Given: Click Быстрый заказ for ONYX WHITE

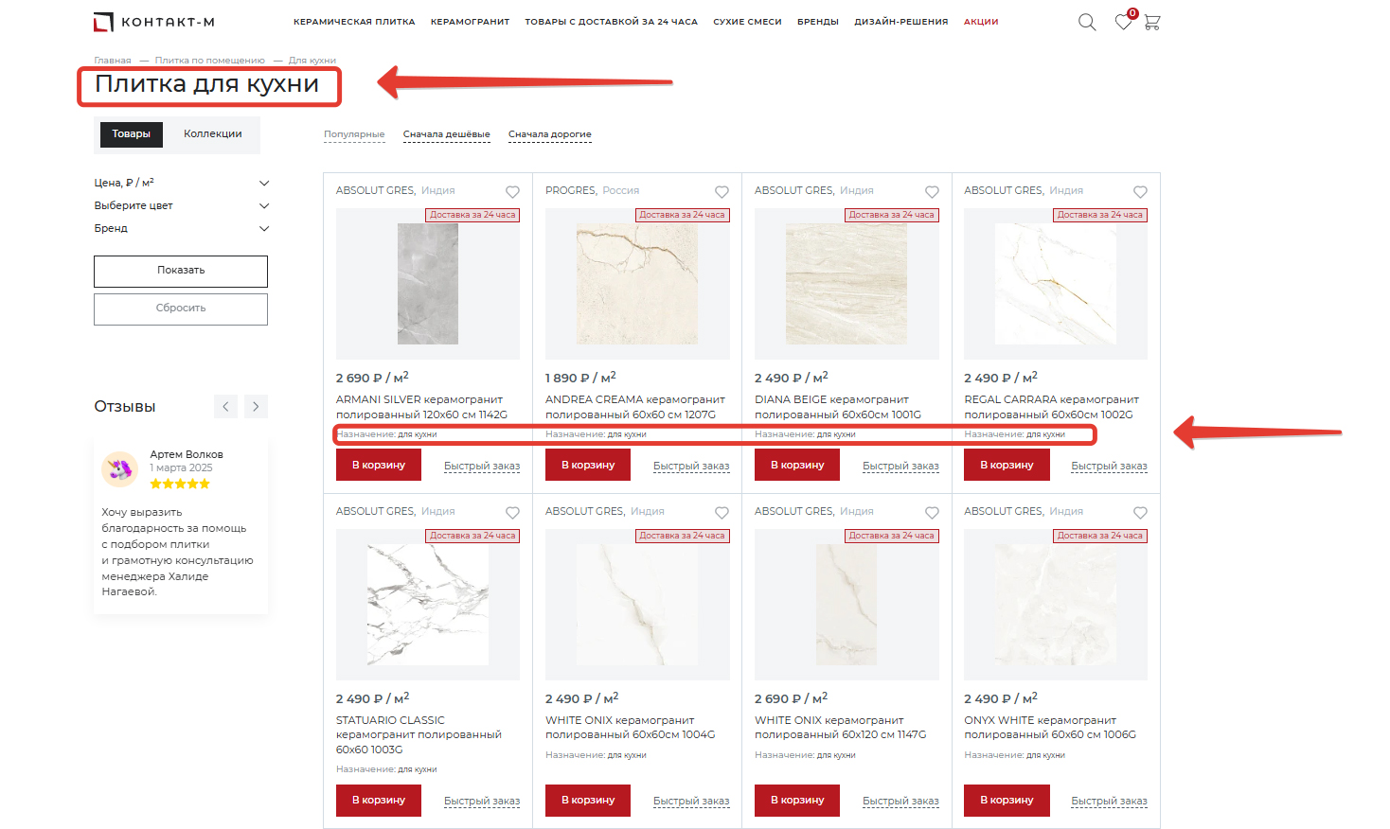Looking at the screenshot, I should click(1109, 801).
